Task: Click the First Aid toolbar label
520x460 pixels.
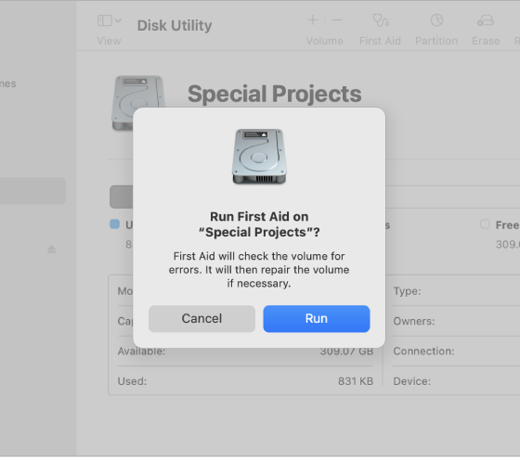Action: pyautogui.click(x=380, y=41)
